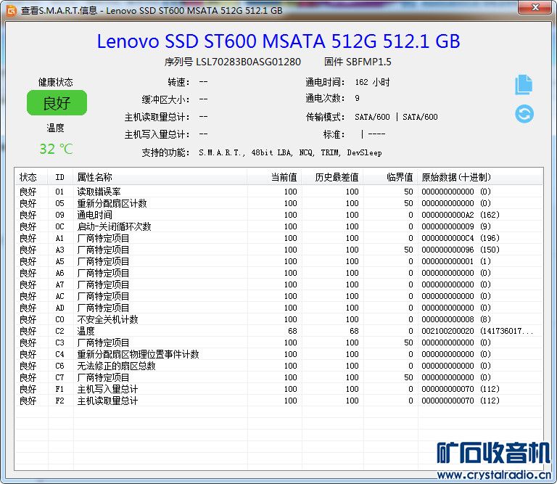Select the 无法修正的扇区总数 row
This screenshot has height=484, width=557.
pyautogui.click(x=278, y=366)
